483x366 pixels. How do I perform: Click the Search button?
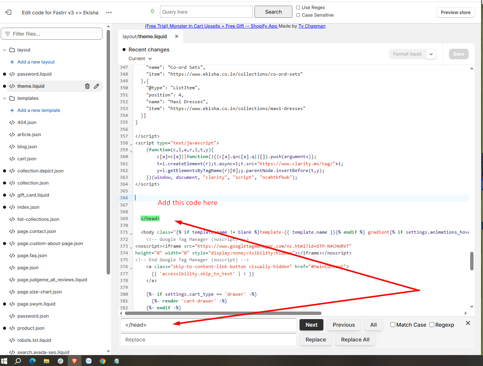(x=273, y=12)
